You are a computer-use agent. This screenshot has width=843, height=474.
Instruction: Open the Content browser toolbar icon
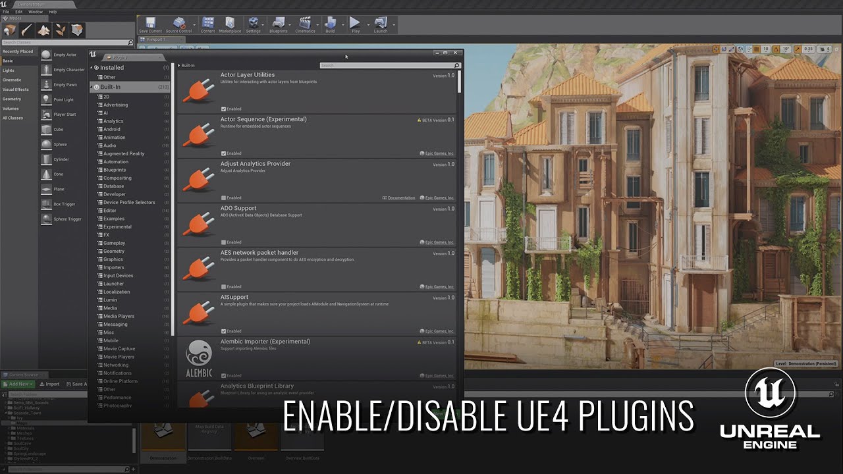(207, 23)
